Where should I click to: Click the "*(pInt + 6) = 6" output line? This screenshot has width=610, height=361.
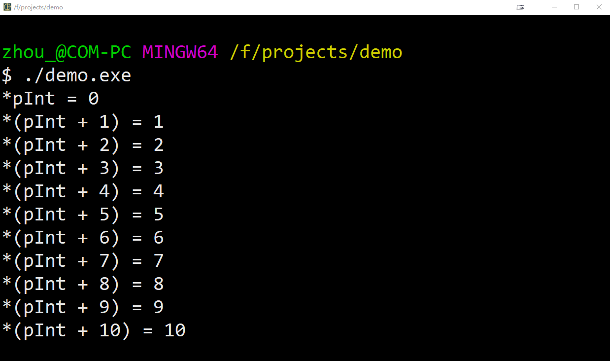(x=83, y=238)
